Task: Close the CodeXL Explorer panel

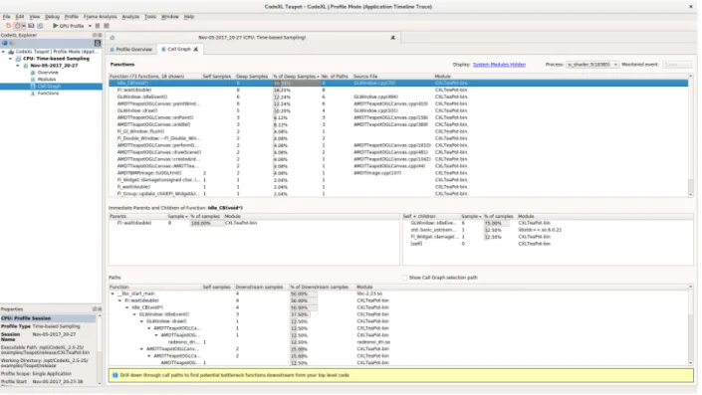Action: point(100,35)
